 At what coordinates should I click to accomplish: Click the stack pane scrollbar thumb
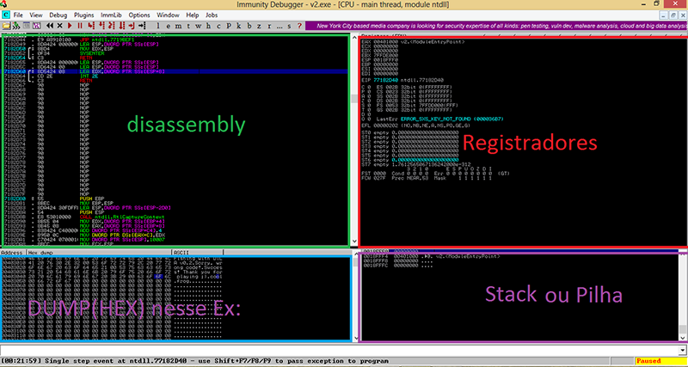pos(684,329)
